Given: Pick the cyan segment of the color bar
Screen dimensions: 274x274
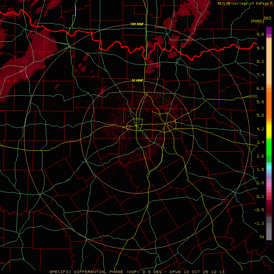Looking at the screenshot, I should [269, 167].
